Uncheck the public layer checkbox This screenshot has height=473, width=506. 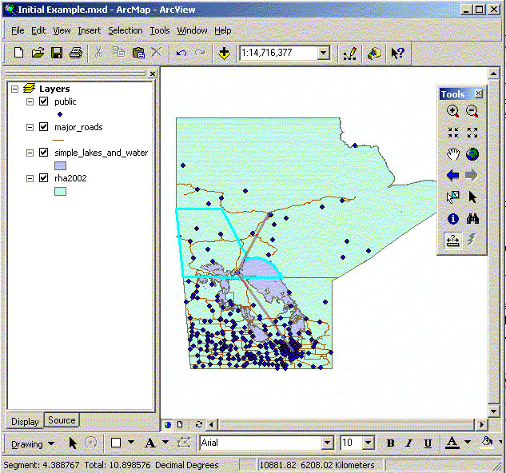tap(44, 101)
